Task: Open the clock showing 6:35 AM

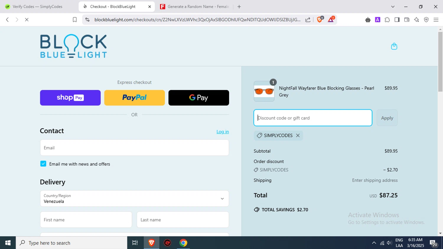Action: pos(415,243)
